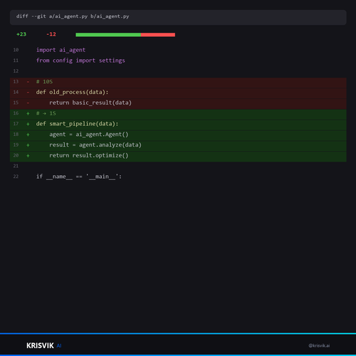Click the minus marker on line 13
The image size is (356, 356).
pos(28,82)
